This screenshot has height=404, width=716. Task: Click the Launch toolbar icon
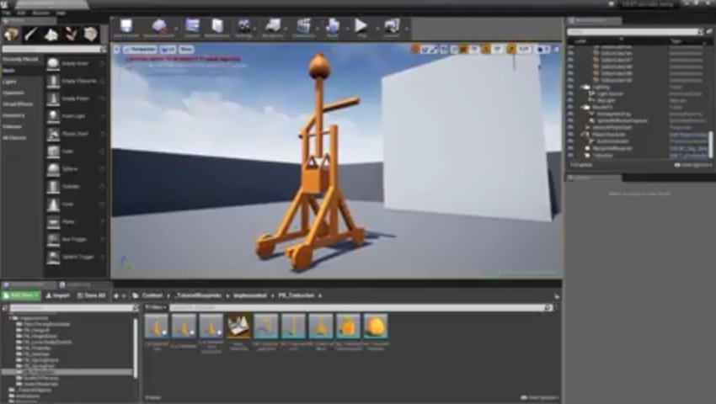click(x=392, y=29)
